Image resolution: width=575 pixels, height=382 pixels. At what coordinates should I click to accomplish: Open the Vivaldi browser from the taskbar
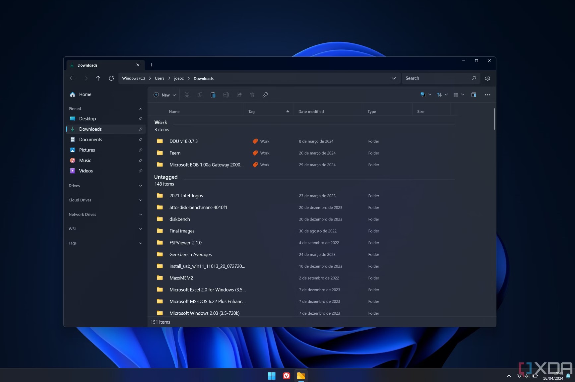(286, 376)
